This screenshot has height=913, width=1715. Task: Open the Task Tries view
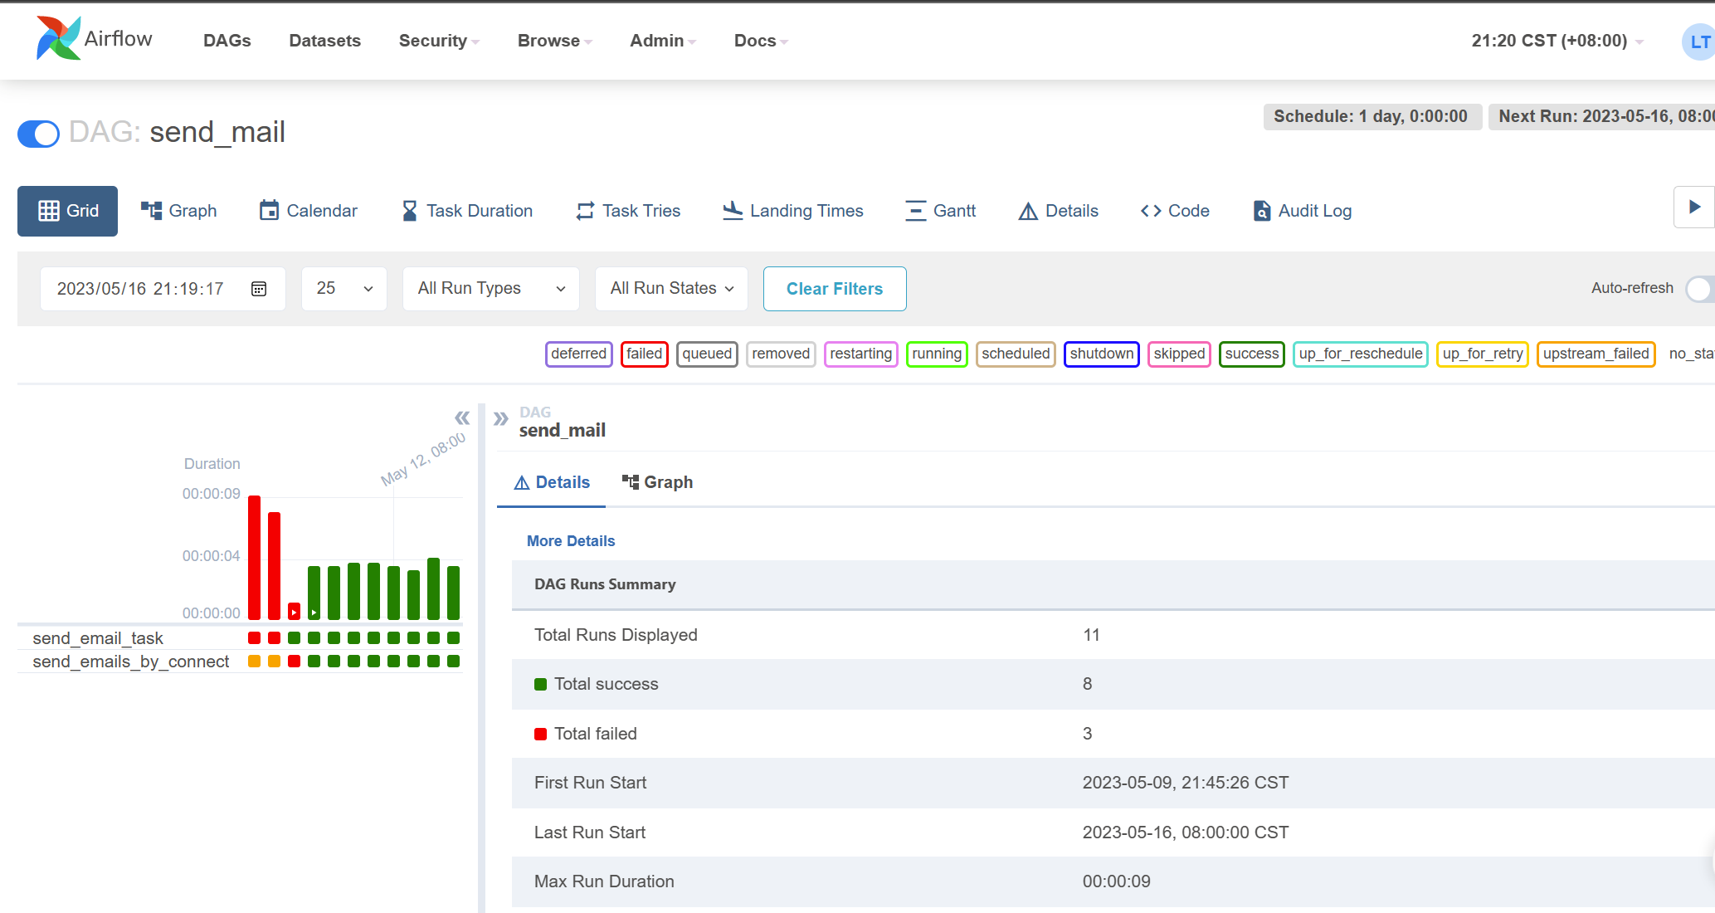[628, 211]
